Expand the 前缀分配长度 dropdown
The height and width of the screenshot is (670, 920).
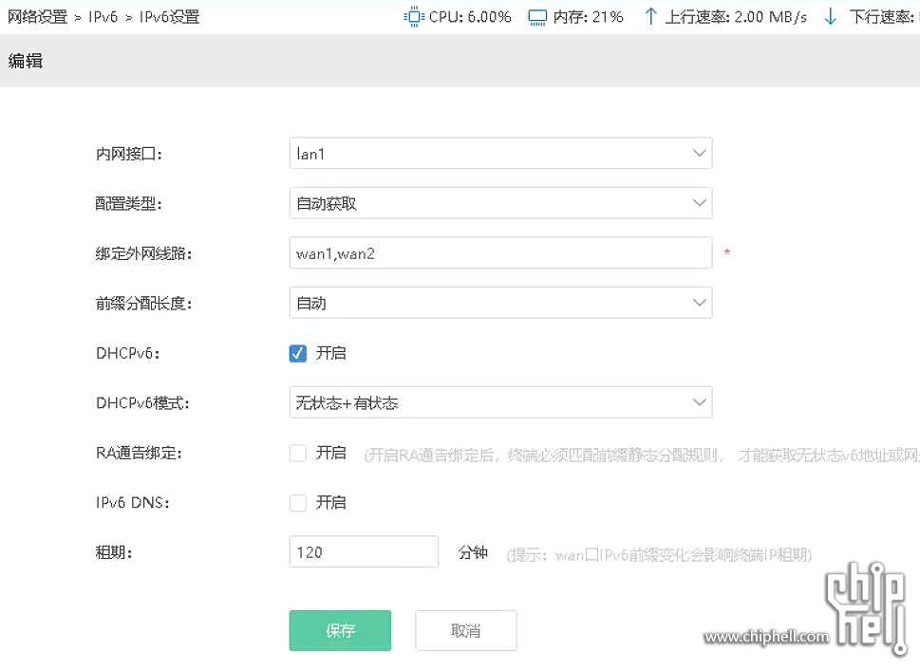click(x=500, y=302)
